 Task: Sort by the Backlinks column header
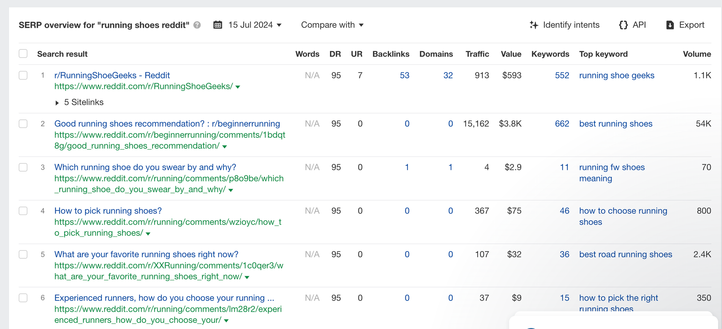[391, 54]
